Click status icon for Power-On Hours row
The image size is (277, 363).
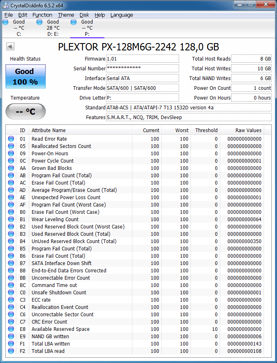pos(11,153)
